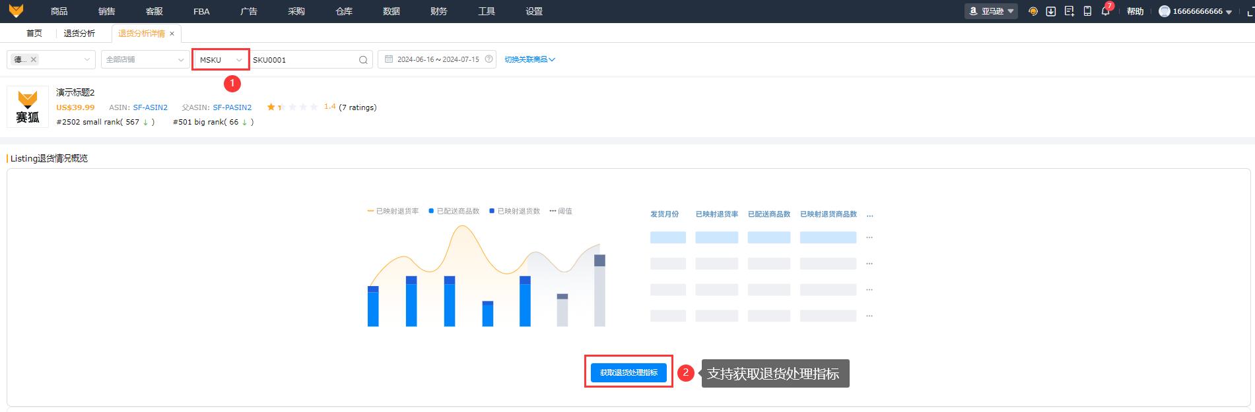Open the mobile app phone icon
Viewport: 1255px width, 412px height.
[x=1087, y=11]
